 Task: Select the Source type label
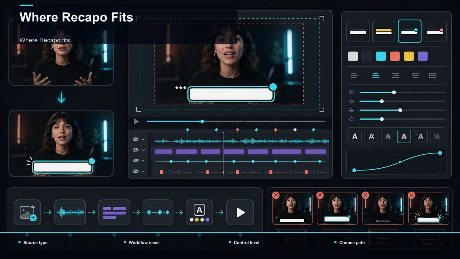click(35, 243)
